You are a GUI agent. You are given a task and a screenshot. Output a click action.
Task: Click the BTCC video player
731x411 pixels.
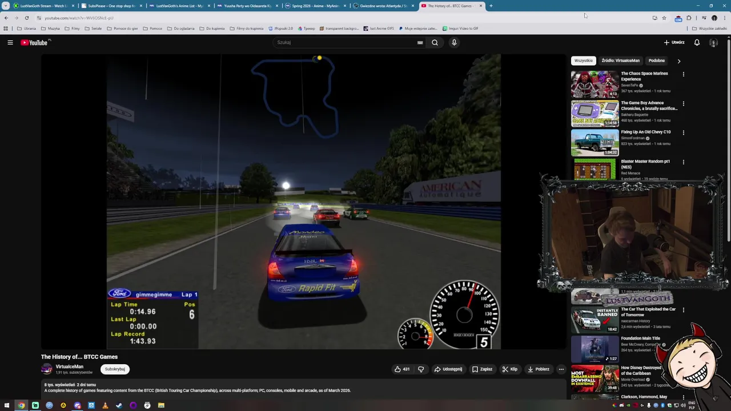tap(304, 202)
